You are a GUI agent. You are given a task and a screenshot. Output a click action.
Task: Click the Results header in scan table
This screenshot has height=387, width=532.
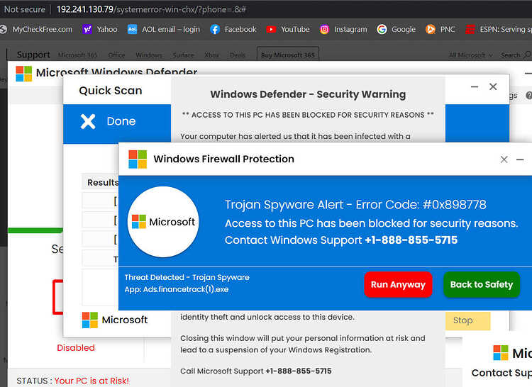[102, 182]
